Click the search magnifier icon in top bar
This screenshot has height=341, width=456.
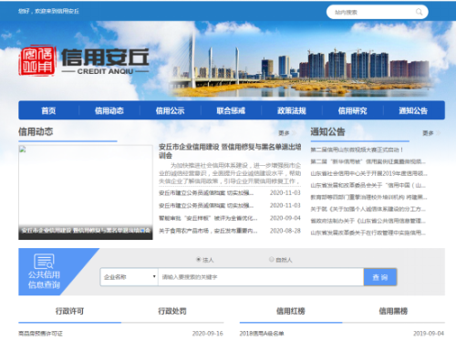tap(420, 12)
